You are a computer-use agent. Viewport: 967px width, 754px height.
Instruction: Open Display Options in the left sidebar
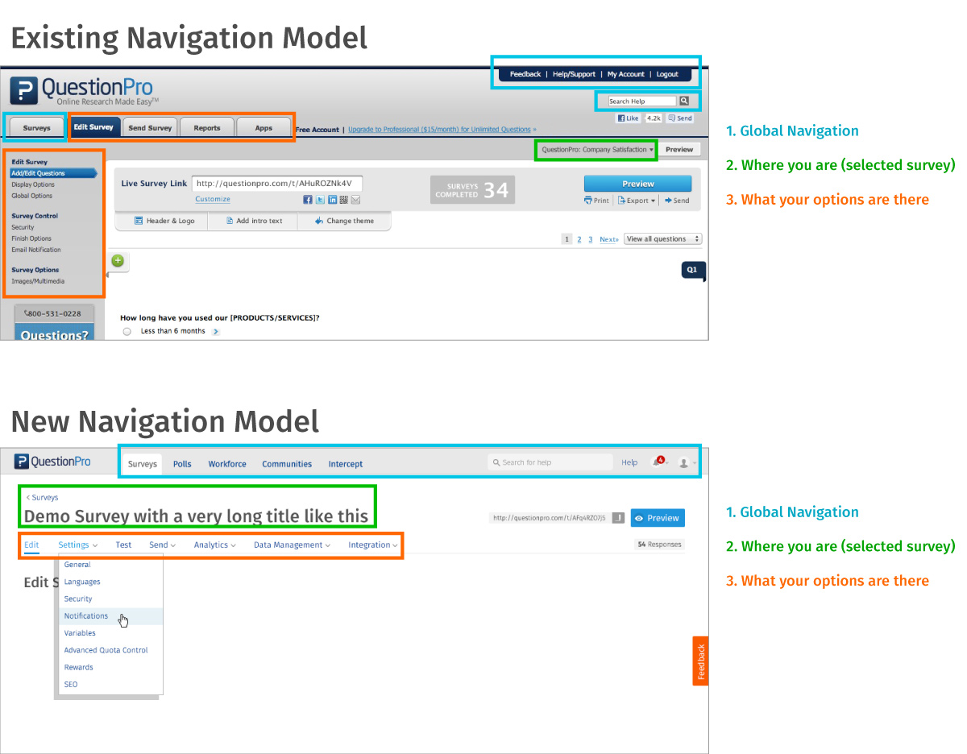pyautogui.click(x=33, y=184)
